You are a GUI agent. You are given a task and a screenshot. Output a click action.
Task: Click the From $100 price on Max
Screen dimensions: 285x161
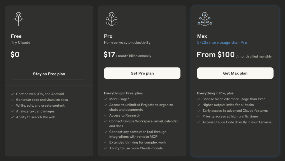216,55
